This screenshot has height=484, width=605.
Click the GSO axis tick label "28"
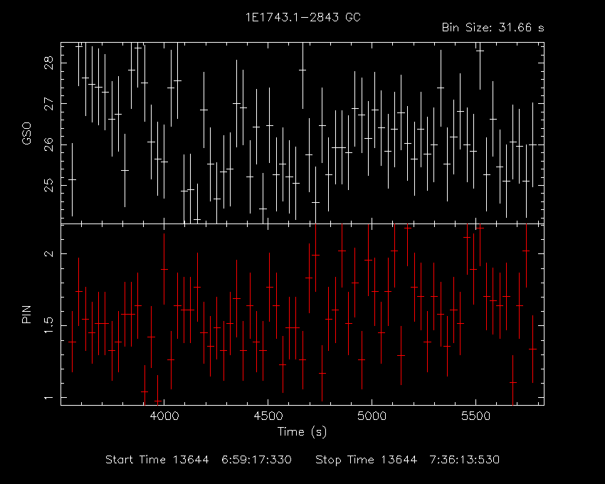click(x=49, y=63)
